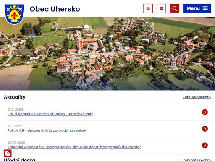Open the telephone contact icon button
Viewport: 215px width, 161px height.
161,8
